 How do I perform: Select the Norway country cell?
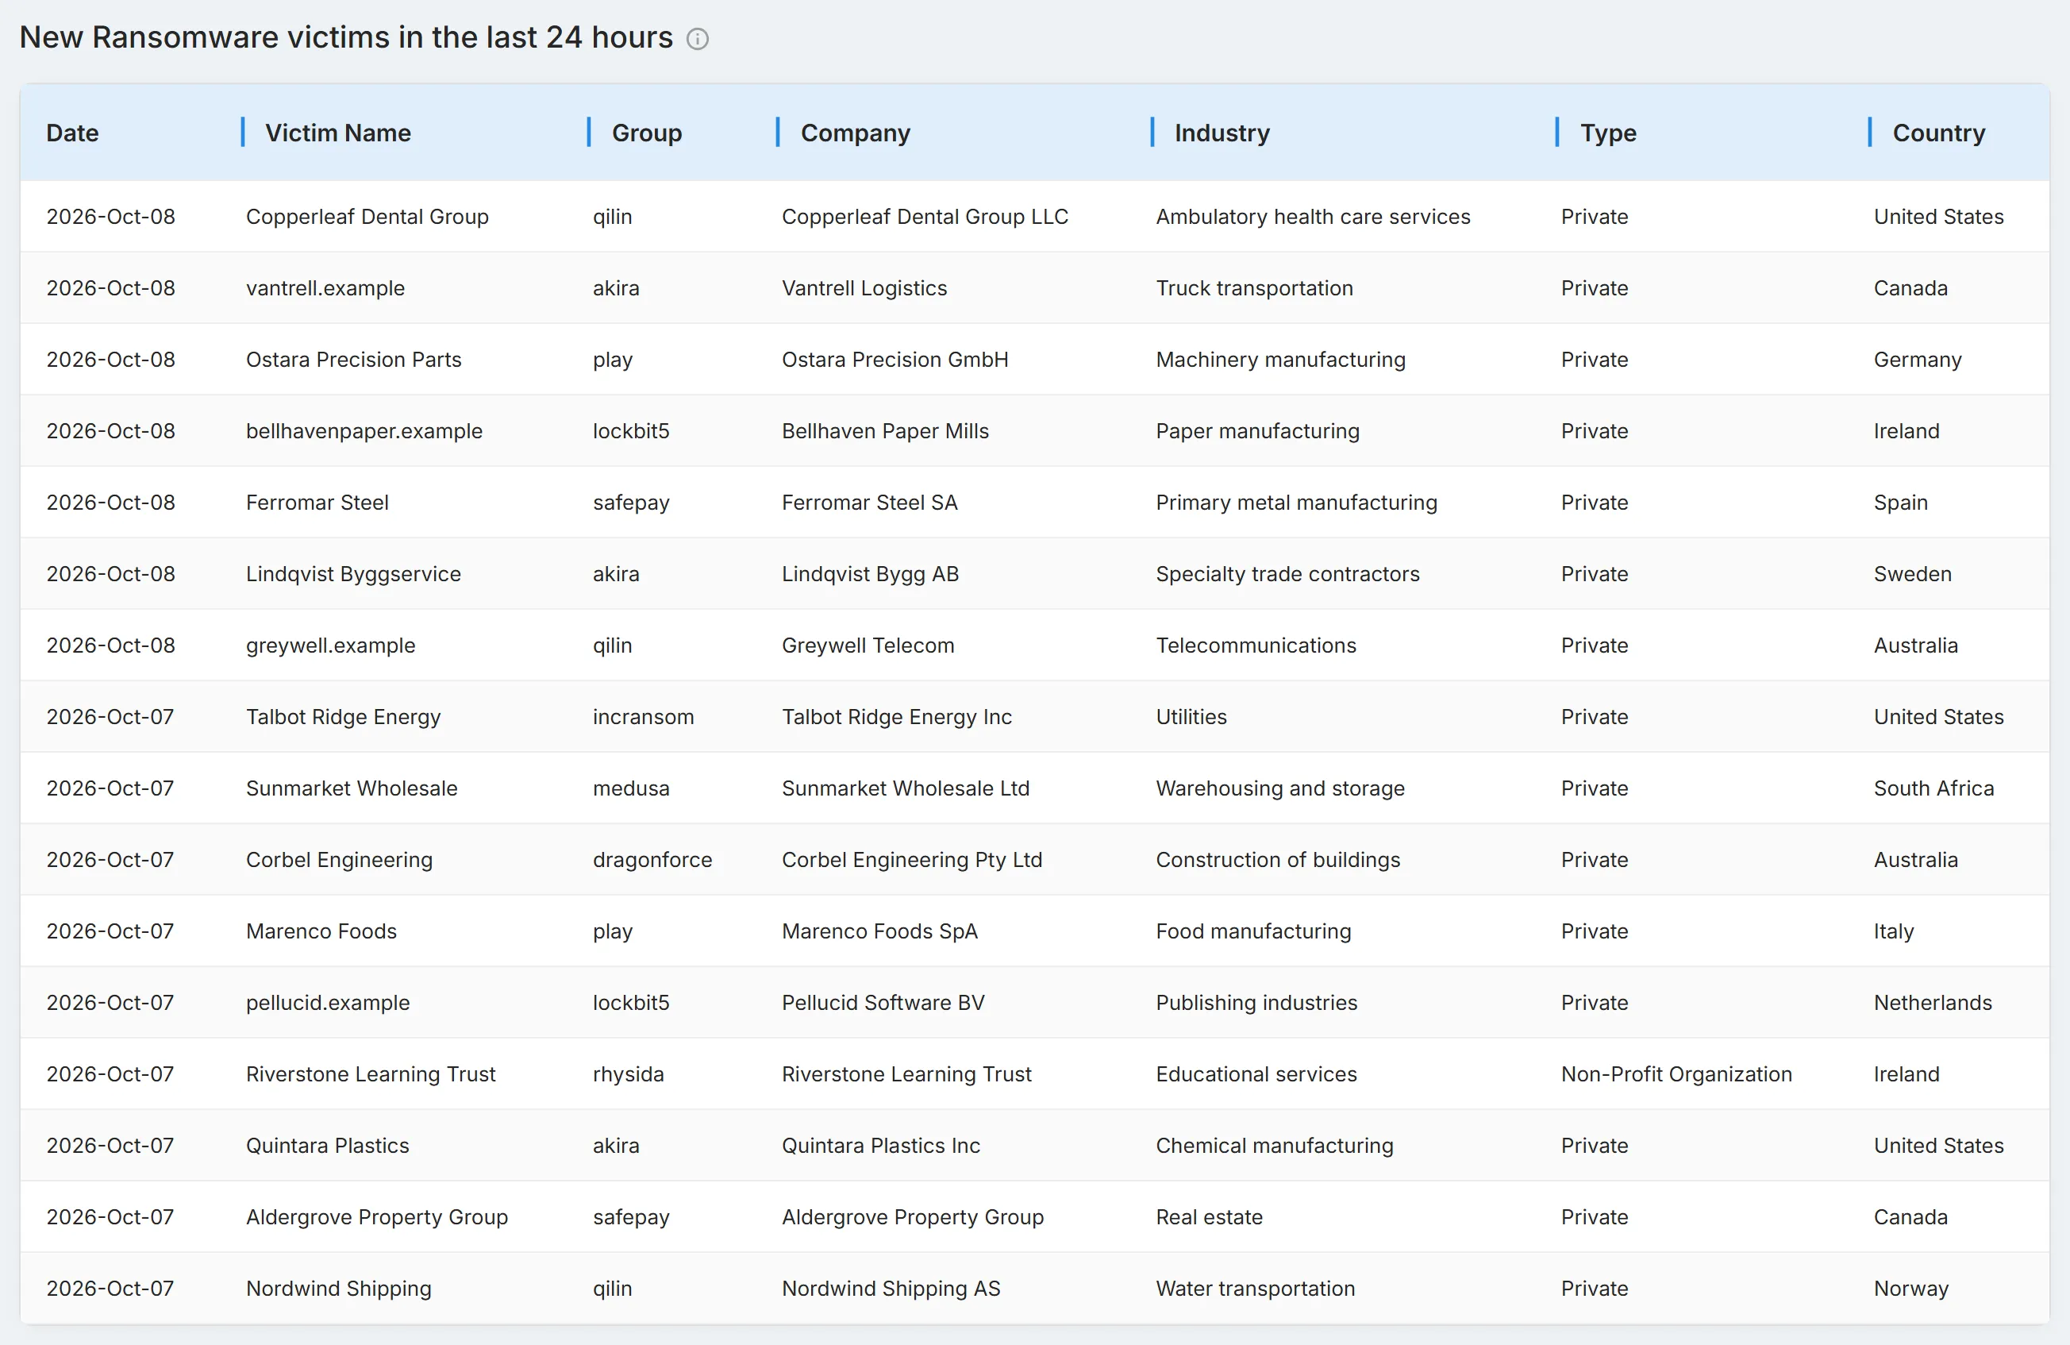1910,1288
